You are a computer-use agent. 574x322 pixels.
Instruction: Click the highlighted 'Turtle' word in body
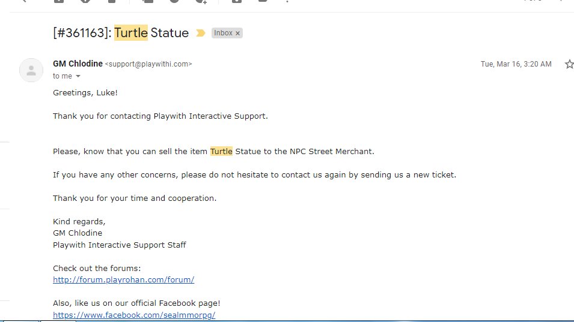click(x=221, y=151)
